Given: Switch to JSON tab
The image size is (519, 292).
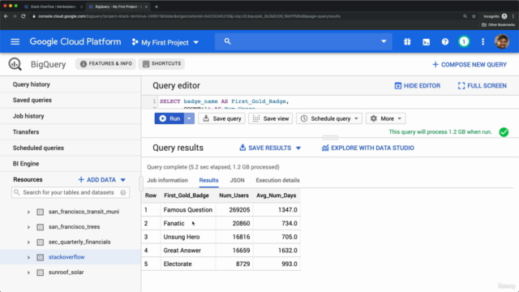Looking at the screenshot, I should (237, 180).
